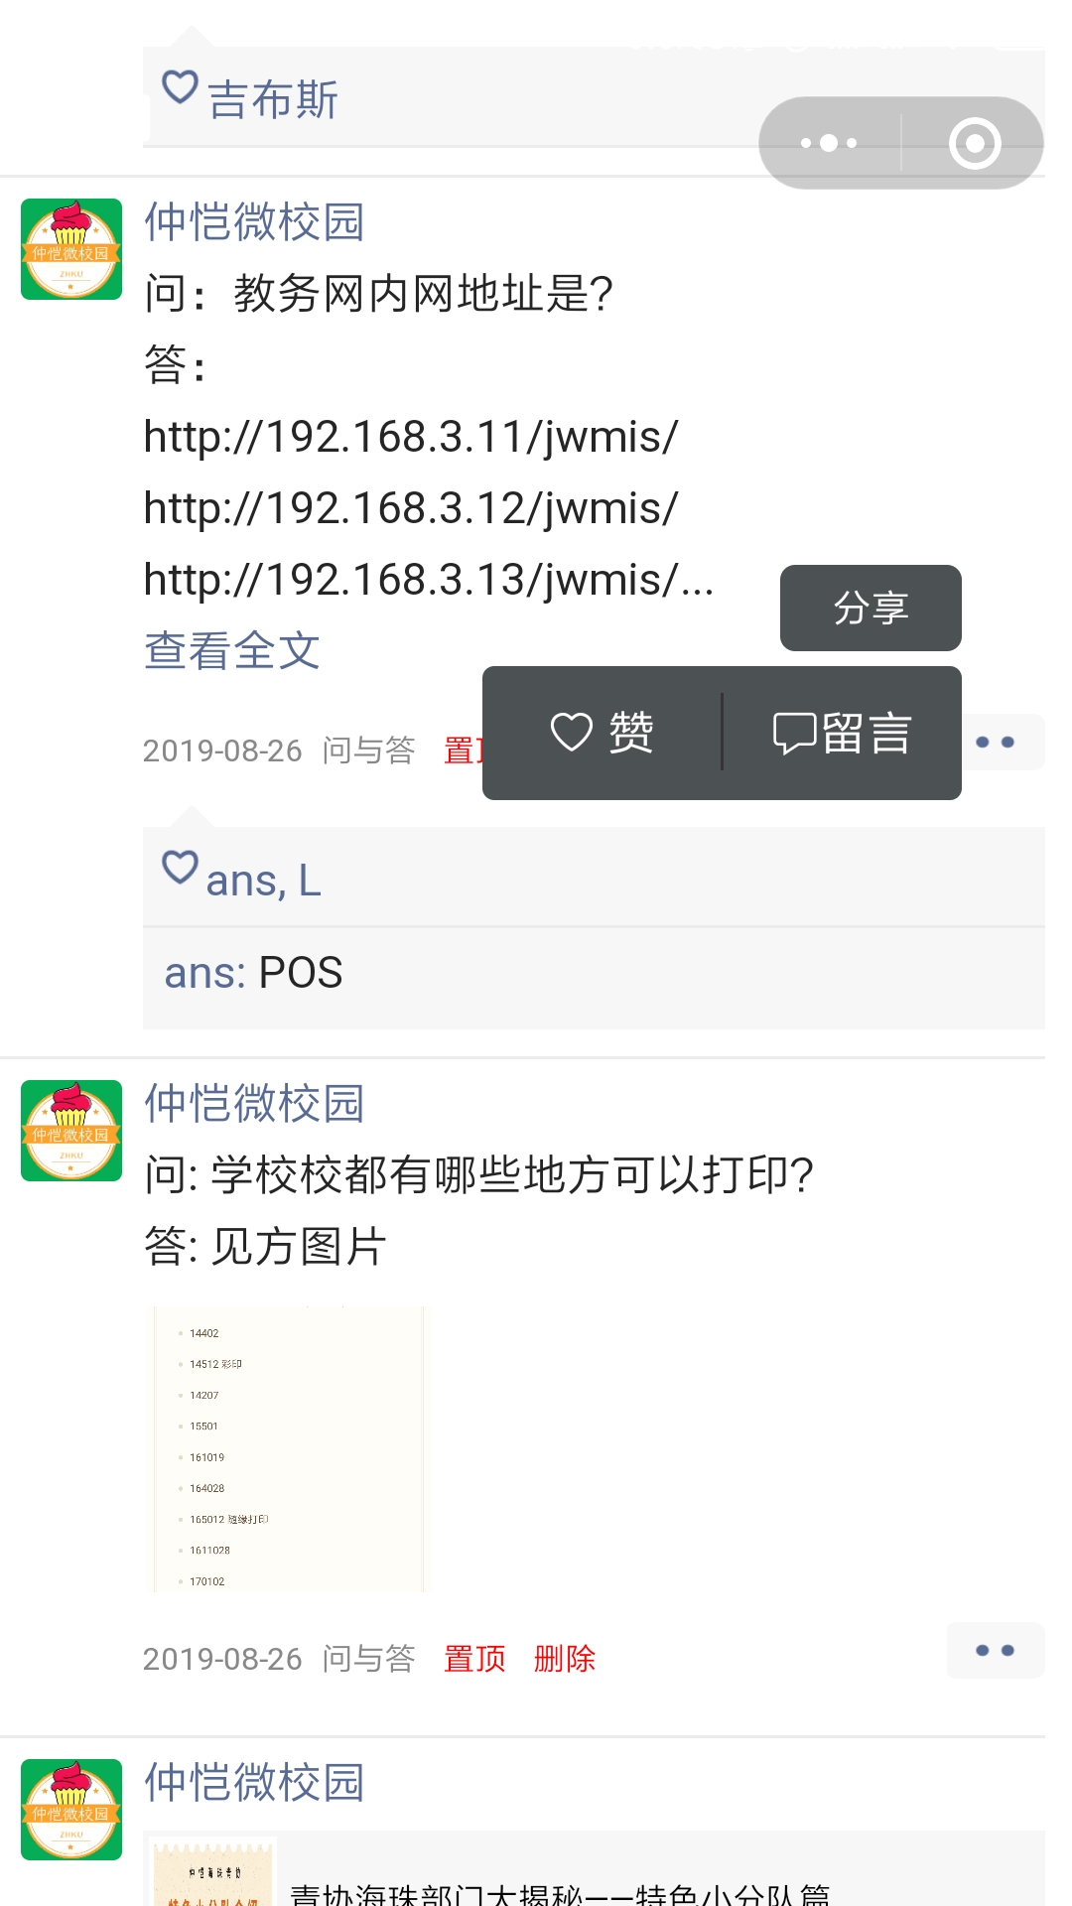Click the 分享 share button
This screenshot has height=1906, width=1072.
tap(871, 608)
